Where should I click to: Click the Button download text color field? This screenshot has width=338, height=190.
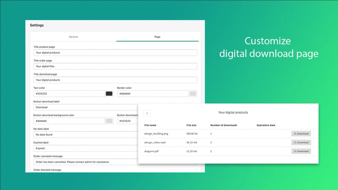(128, 121)
